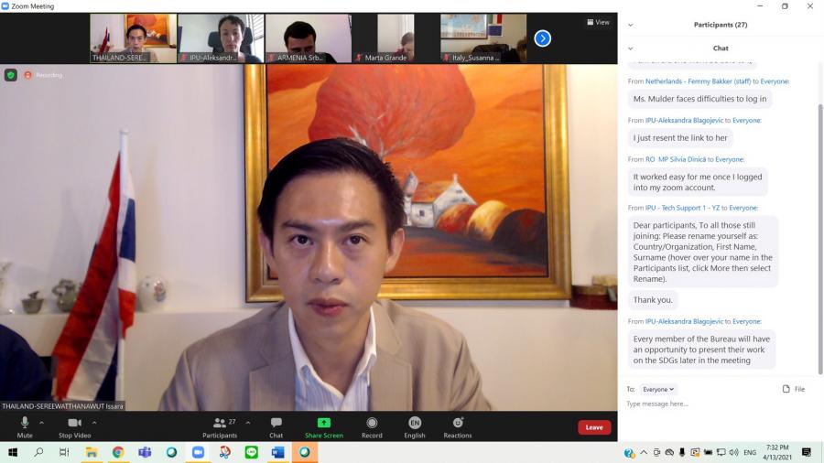Open the Reactions icon

[x=458, y=423]
